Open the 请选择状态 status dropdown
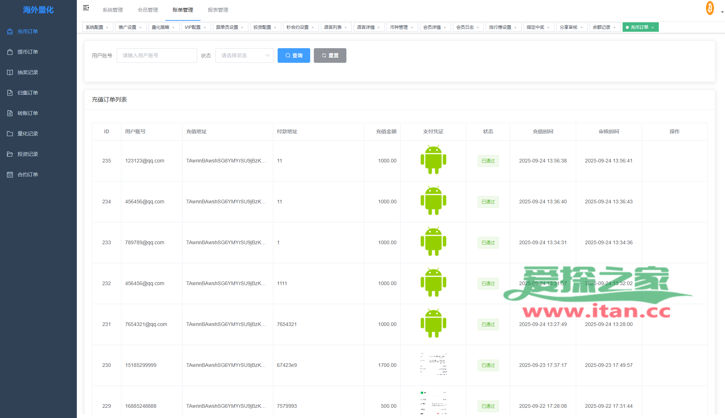The height and width of the screenshot is (418, 725). tap(244, 55)
